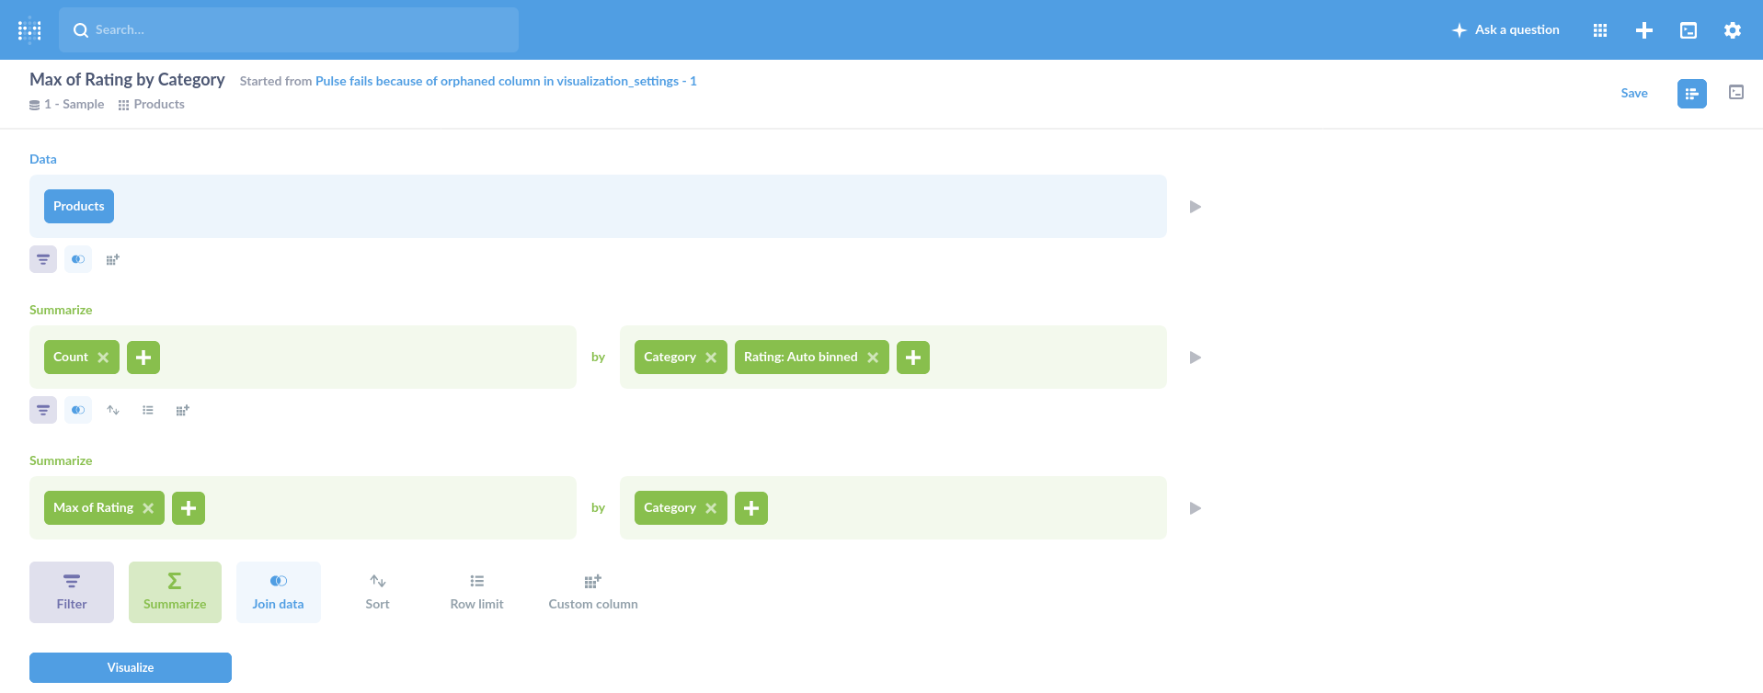Select the Products data source chip
This screenshot has width=1763, height=693.
point(79,207)
